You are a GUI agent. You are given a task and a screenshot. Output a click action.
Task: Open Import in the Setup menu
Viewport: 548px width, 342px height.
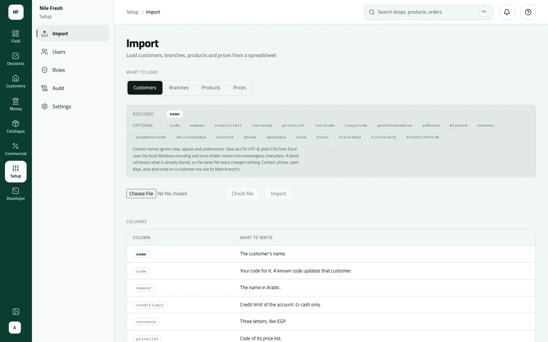tap(73, 33)
